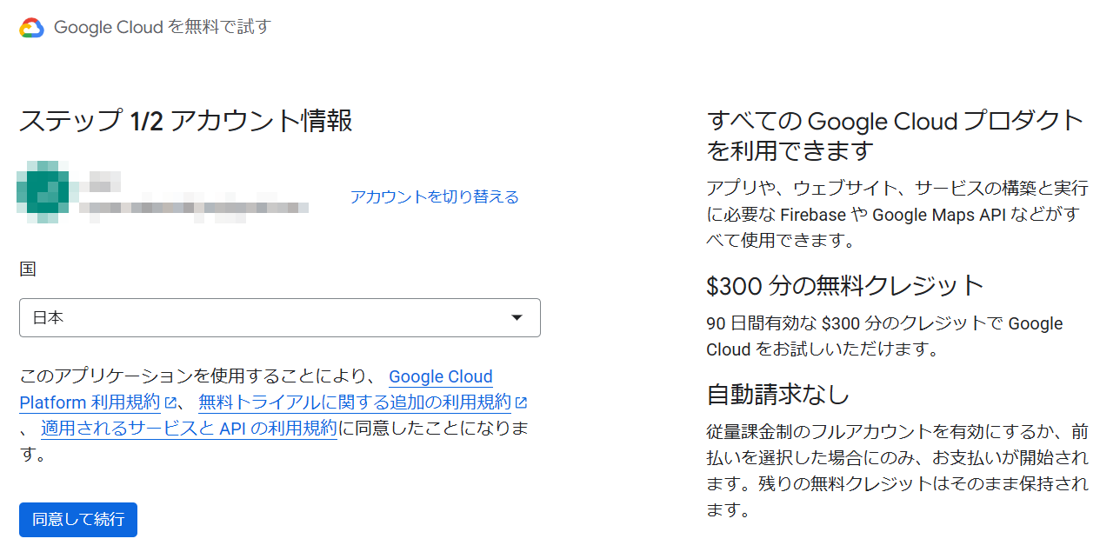Open 適用されるサービスと API の利用規約 link
Screen dimensions: 1100x552
pos(189,429)
